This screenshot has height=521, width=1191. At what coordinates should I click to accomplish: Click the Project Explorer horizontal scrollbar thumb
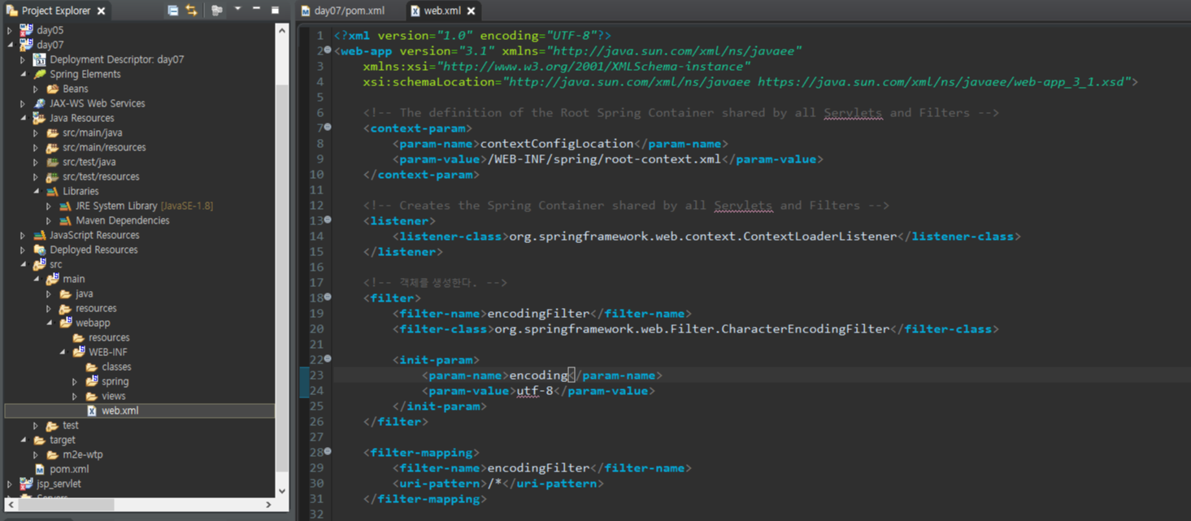(66, 505)
